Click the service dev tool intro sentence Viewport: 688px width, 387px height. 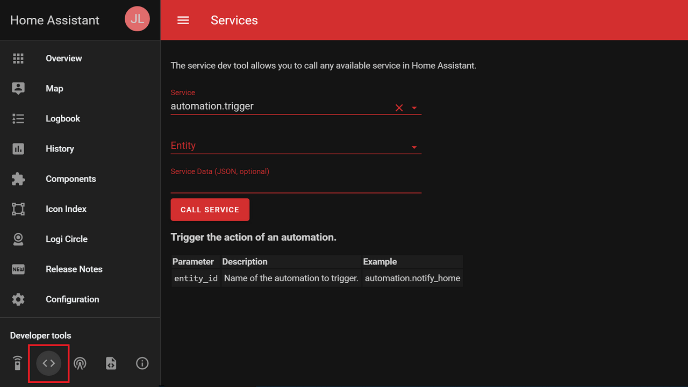tap(324, 66)
